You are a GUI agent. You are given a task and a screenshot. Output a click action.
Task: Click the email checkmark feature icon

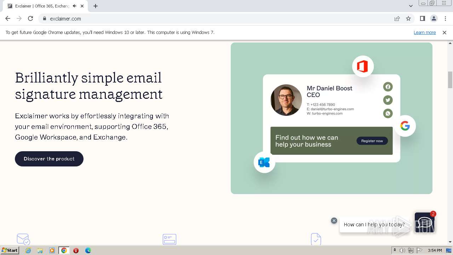pyautogui.click(x=23, y=239)
